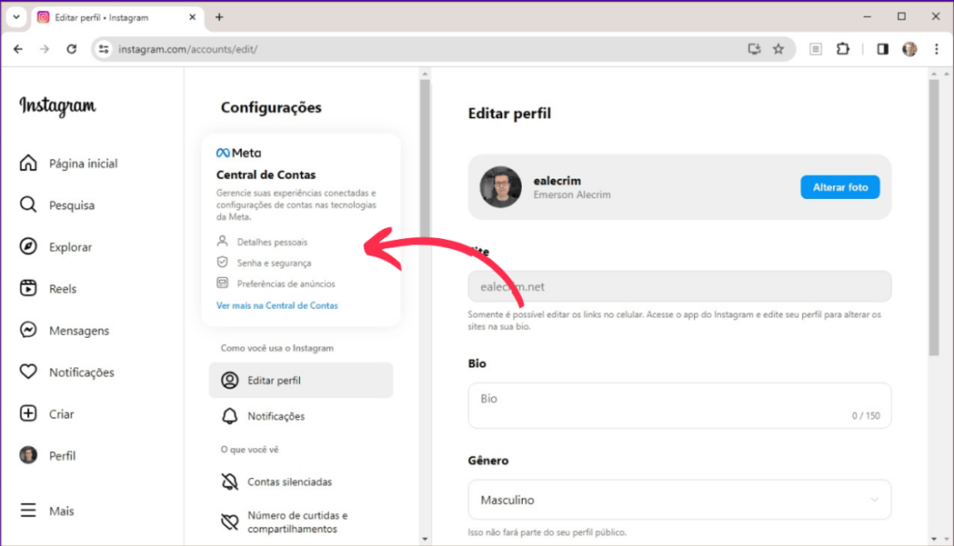Click the Bio text area
The height and width of the screenshot is (546, 954).
(679, 406)
